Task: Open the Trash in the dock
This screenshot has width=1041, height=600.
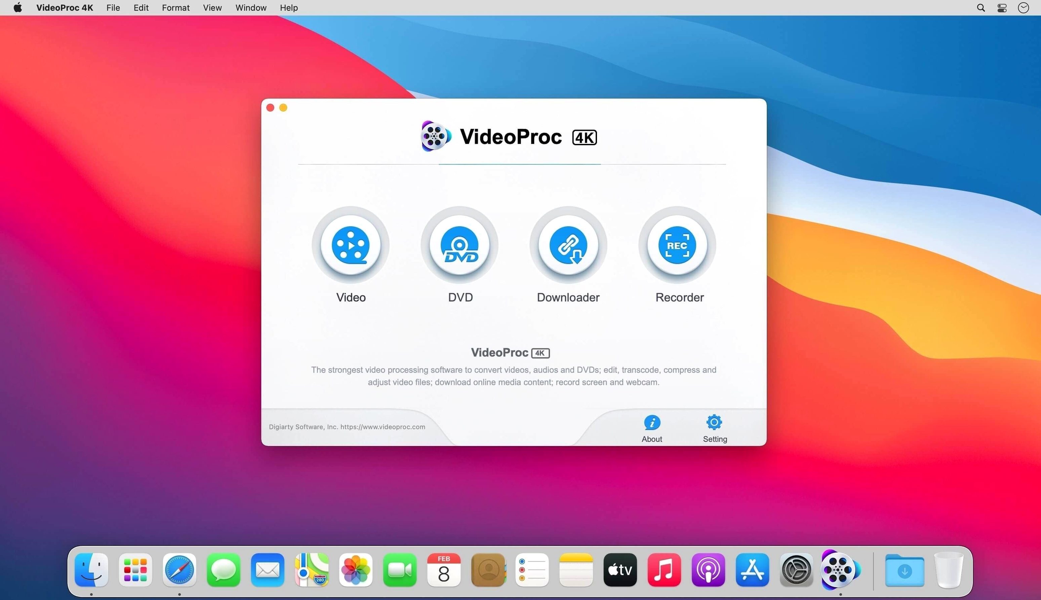Action: click(949, 570)
